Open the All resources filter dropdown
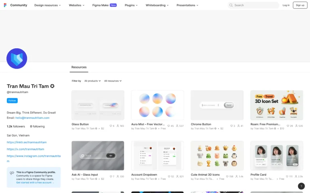The height and width of the screenshot is (193, 310). point(113,81)
